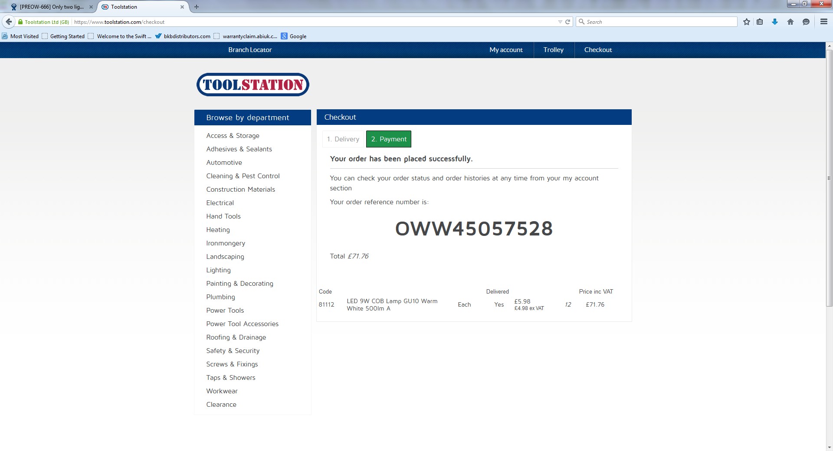The height and width of the screenshot is (451, 833).
Task: Click the product name LED 9W COB Lamp
Action: coord(392,304)
